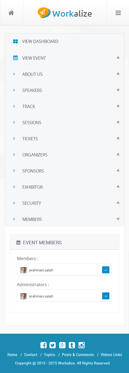Click the home icon in header
The height and width of the screenshot is (373, 129).
11,13
